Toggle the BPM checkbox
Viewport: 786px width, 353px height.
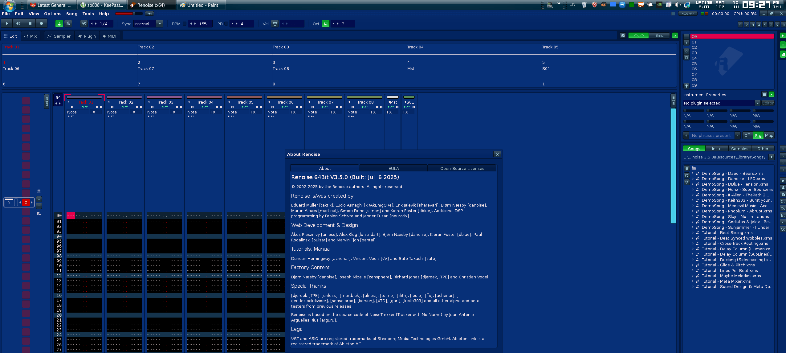click(185, 24)
